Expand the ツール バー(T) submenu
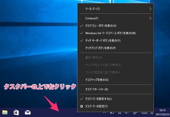Image resolution: width=170 pixels, height=117 pixels. coord(115,9)
